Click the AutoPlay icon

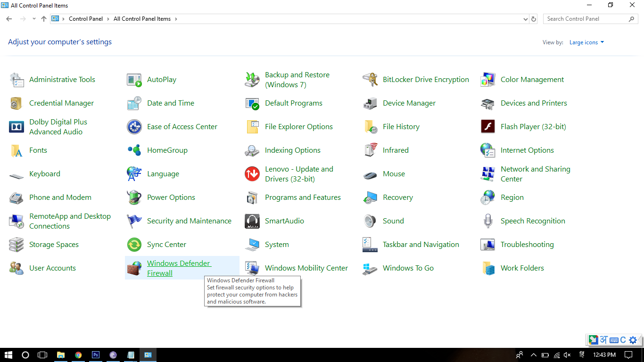[x=134, y=80]
